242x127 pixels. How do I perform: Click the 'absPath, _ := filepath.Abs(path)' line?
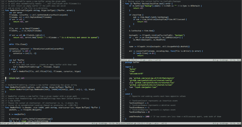coord(25,110)
